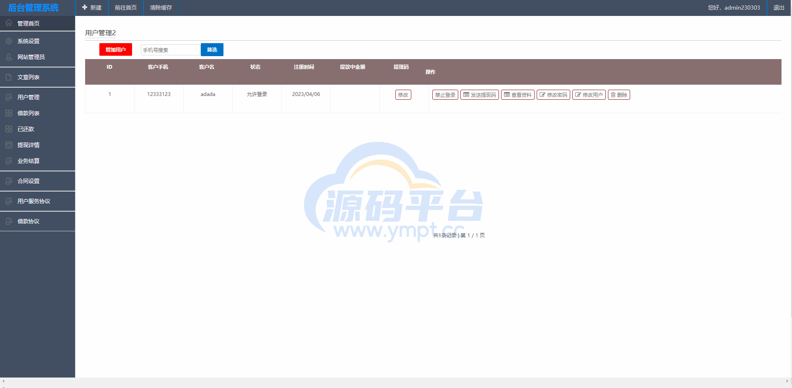The height and width of the screenshot is (388, 792).
Task: Focus the 手机号搜索 input field
Action: (171, 50)
